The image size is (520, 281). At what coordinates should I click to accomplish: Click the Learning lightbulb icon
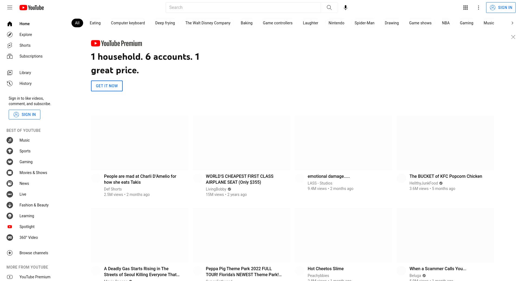[x=10, y=216]
